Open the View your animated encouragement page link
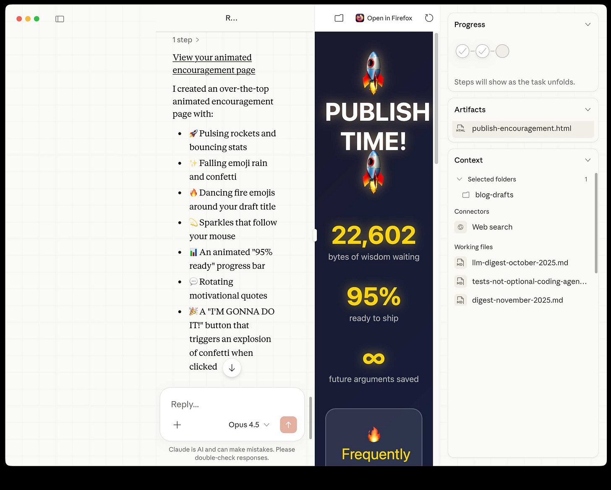The width and height of the screenshot is (611, 490). pos(212,63)
